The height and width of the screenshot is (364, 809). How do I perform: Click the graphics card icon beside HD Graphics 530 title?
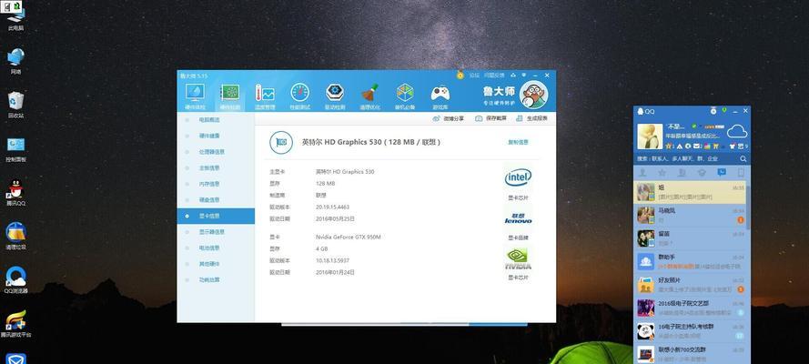(281, 142)
